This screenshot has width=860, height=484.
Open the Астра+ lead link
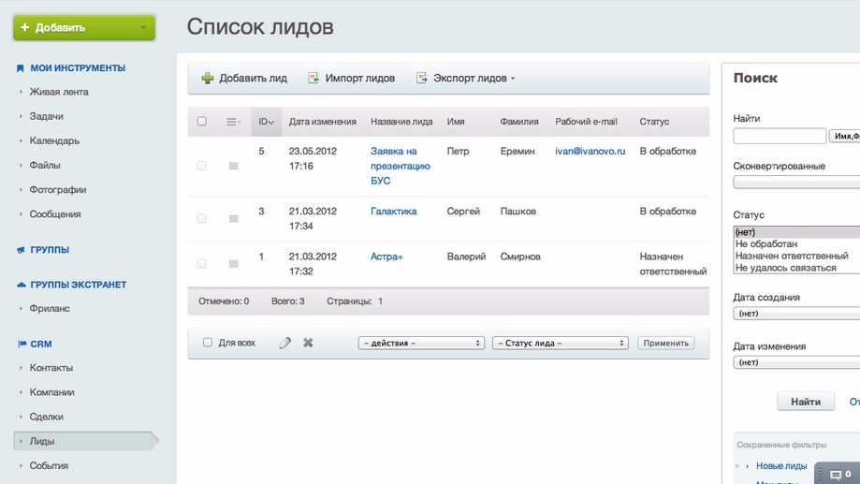pos(386,257)
